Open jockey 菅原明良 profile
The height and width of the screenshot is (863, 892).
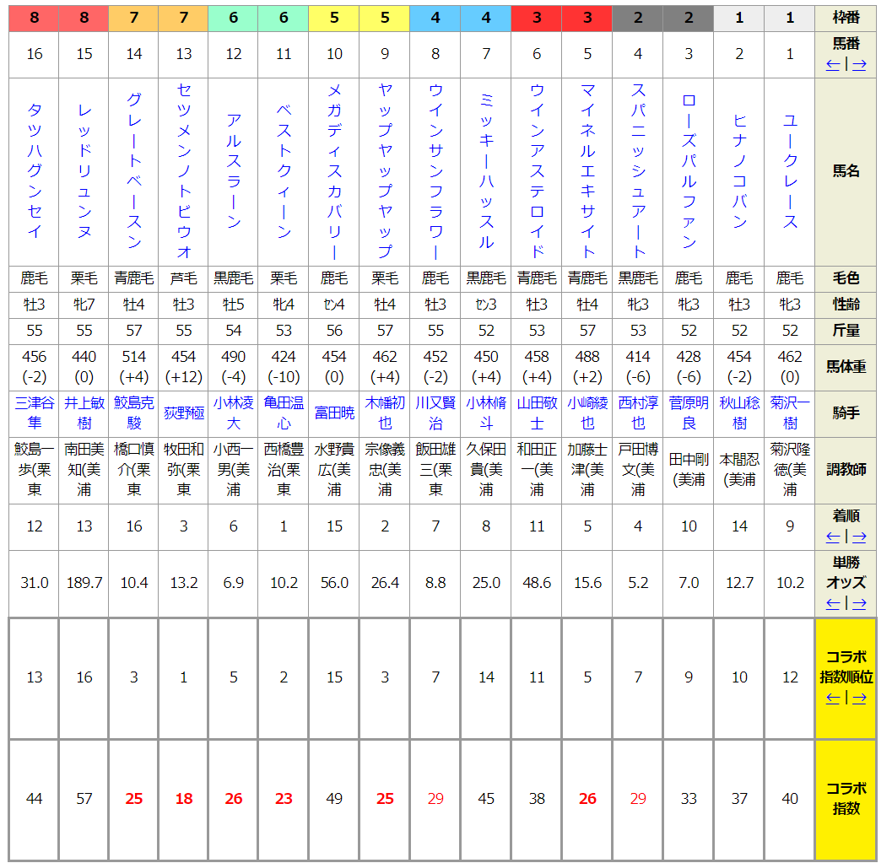(689, 413)
